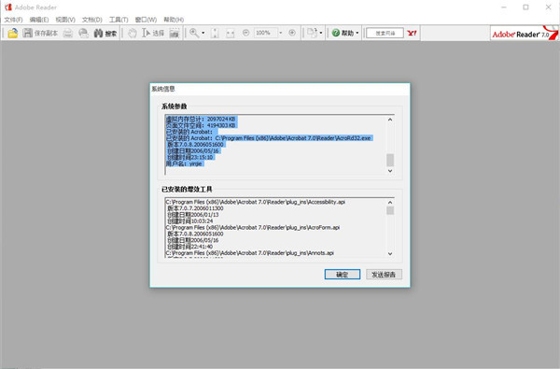Click the Yahoo search icon
Image resolution: width=560 pixels, height=369 pixels.
(x=412, y=33)
